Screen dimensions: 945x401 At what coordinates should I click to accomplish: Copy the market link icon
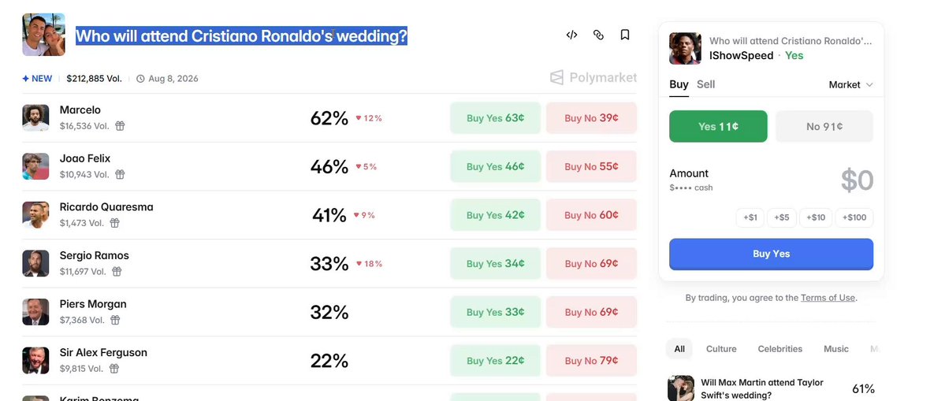(x=598, y=35)
